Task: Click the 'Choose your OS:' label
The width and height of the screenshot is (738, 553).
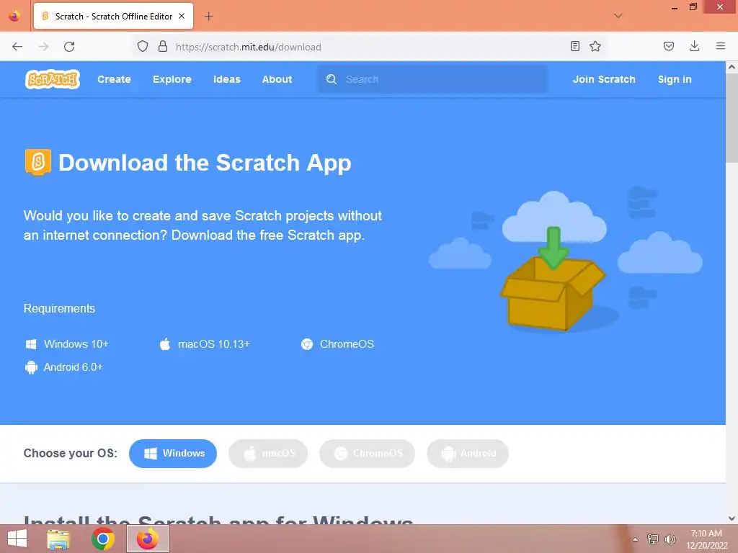Action: [x=71, y=454]
